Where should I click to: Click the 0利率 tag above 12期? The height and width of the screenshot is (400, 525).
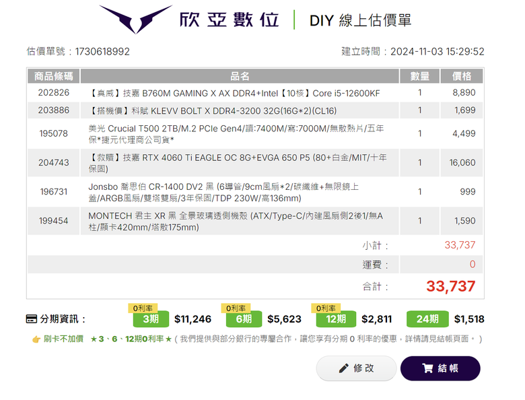pos(326,308)
